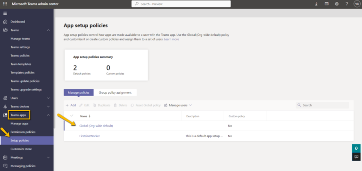Click the Meetings calendar icon
Image resolution: width=362 pixels, height=171 pixels.
pyautogui.click(x=5, y=158)
